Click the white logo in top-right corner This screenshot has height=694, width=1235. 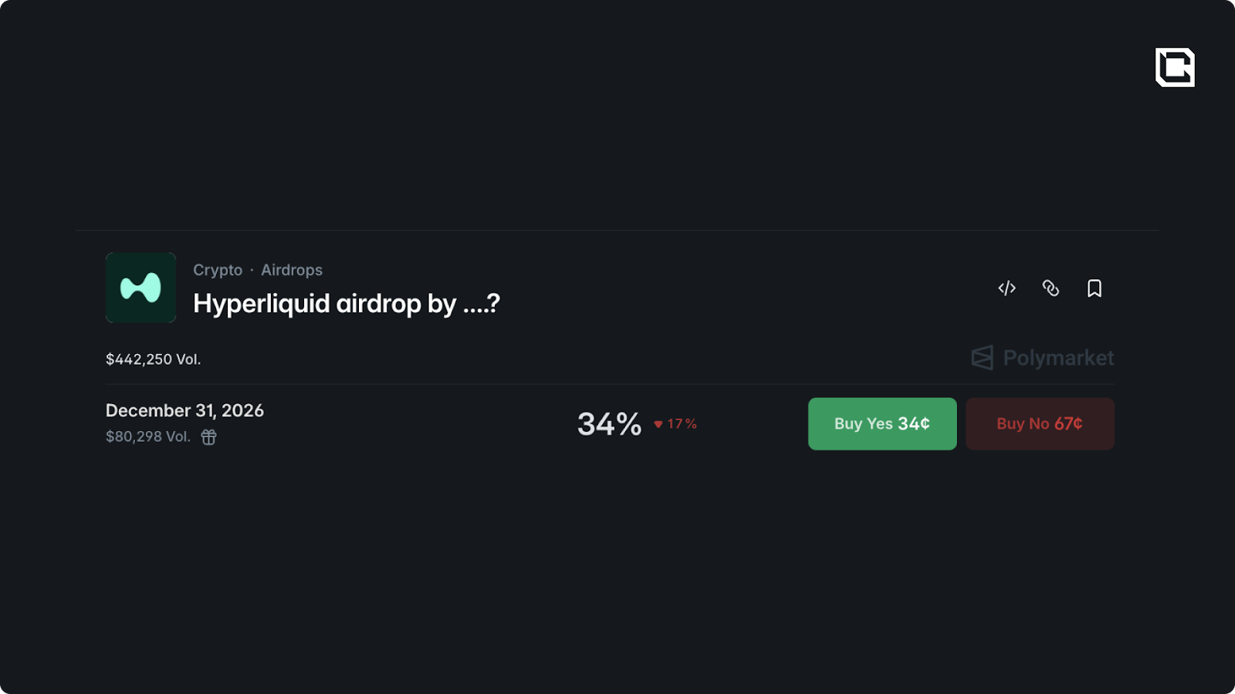point(1175,67)
